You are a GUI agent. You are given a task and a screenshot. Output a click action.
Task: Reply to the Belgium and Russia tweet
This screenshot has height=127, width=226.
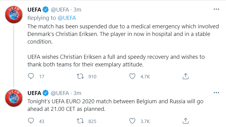click(31, 121)
